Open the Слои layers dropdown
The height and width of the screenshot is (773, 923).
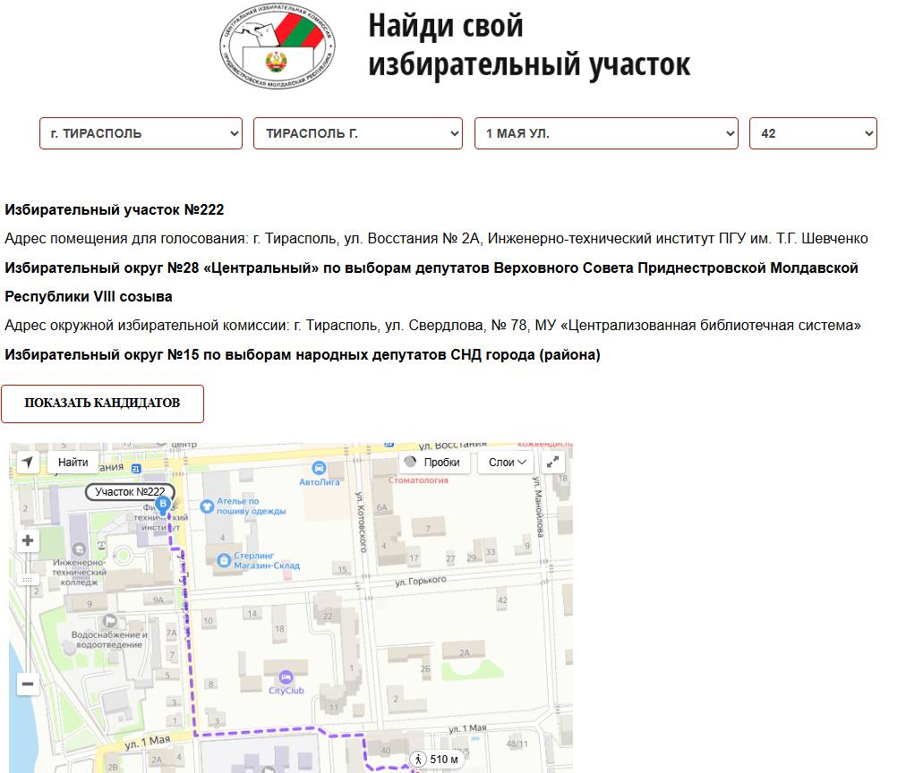[x=507, y=463]
